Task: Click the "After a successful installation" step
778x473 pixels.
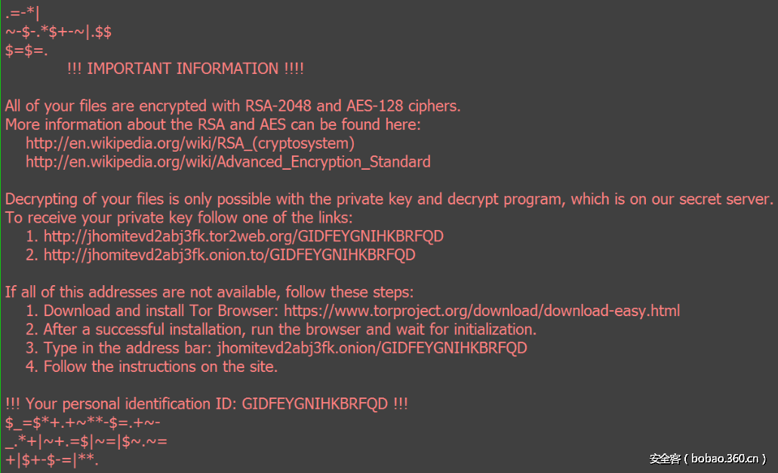Action: (x=289, y=330)
